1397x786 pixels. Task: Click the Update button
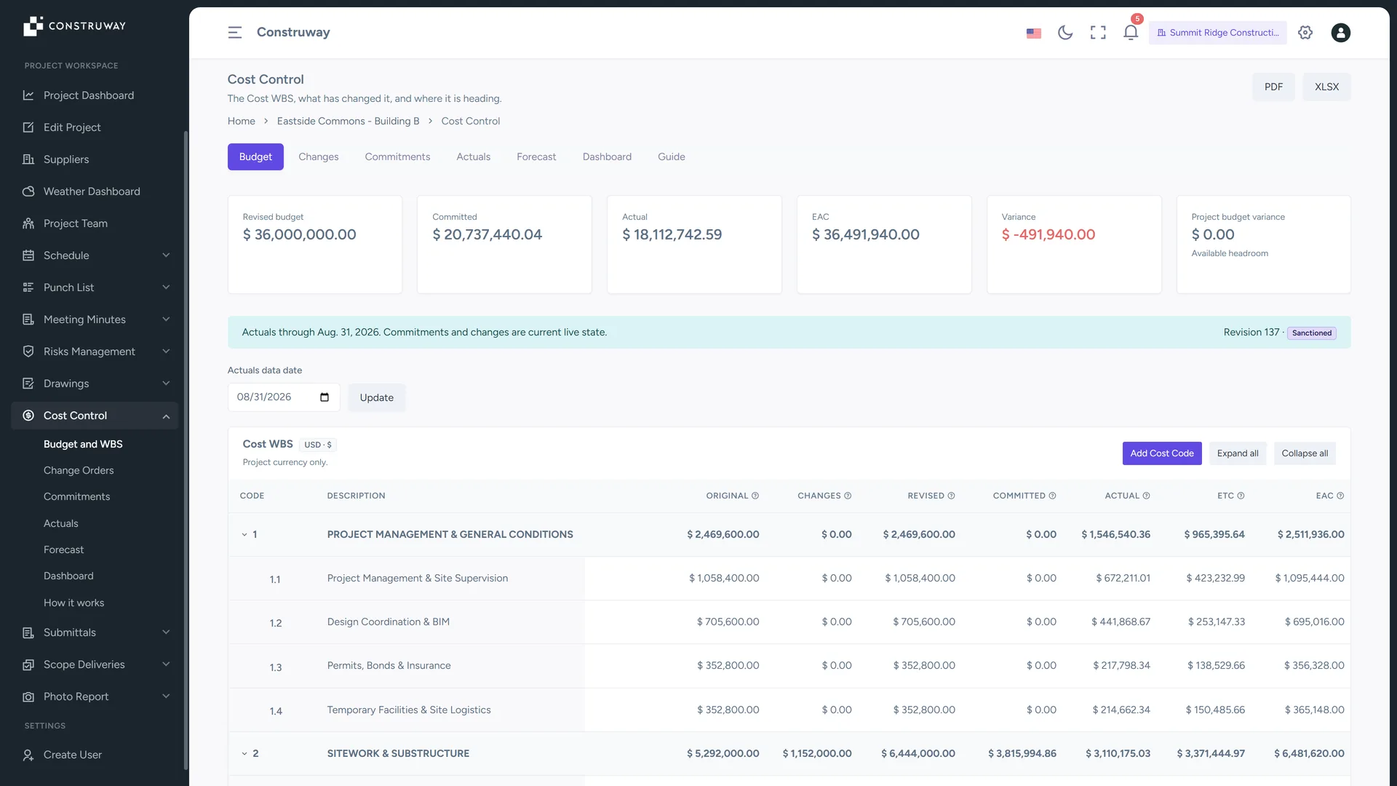click(x=376, y=398)
